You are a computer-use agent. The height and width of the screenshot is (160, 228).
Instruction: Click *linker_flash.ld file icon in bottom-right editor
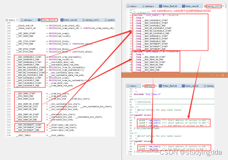pos(161,86)
